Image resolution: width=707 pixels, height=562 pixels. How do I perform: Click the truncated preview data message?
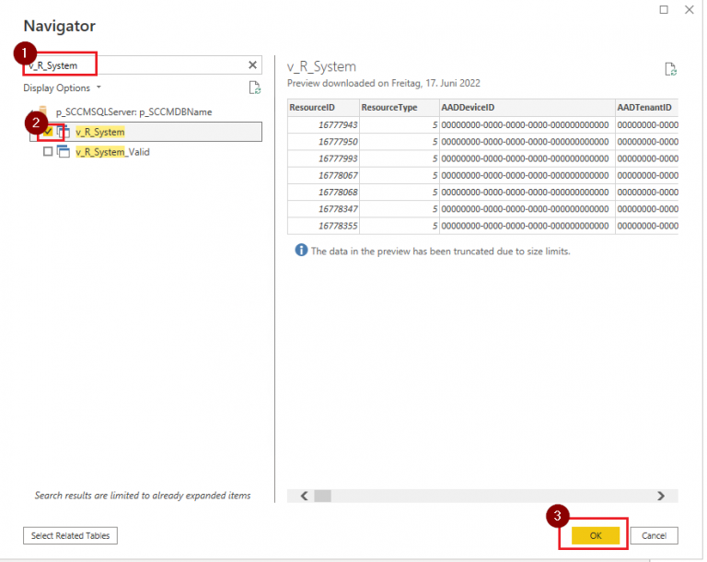[441, 252]
